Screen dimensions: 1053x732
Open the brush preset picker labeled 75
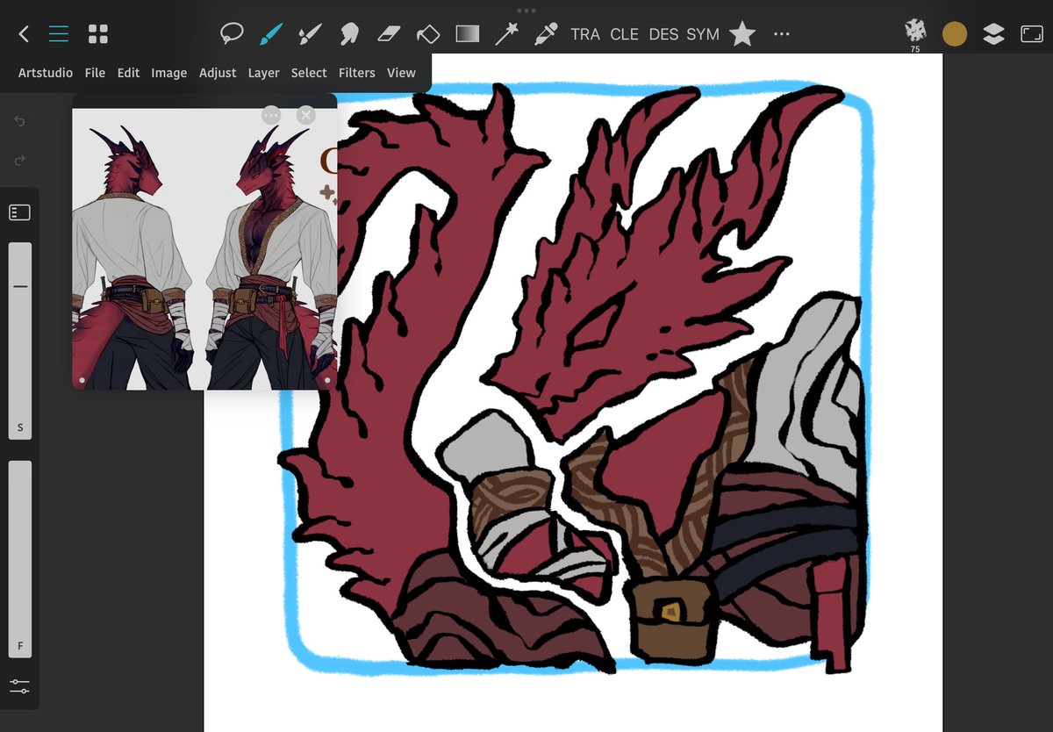point(915,34)
